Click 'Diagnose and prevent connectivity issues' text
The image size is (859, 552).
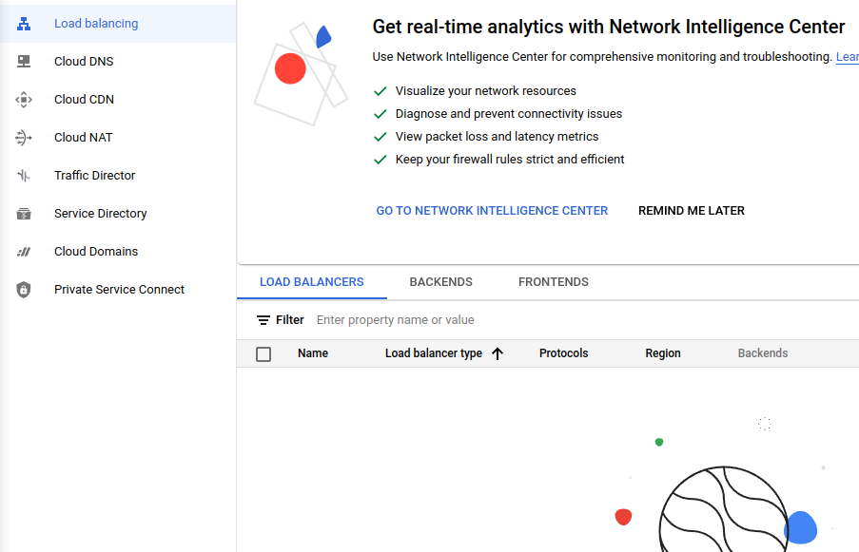pos(509,114)
